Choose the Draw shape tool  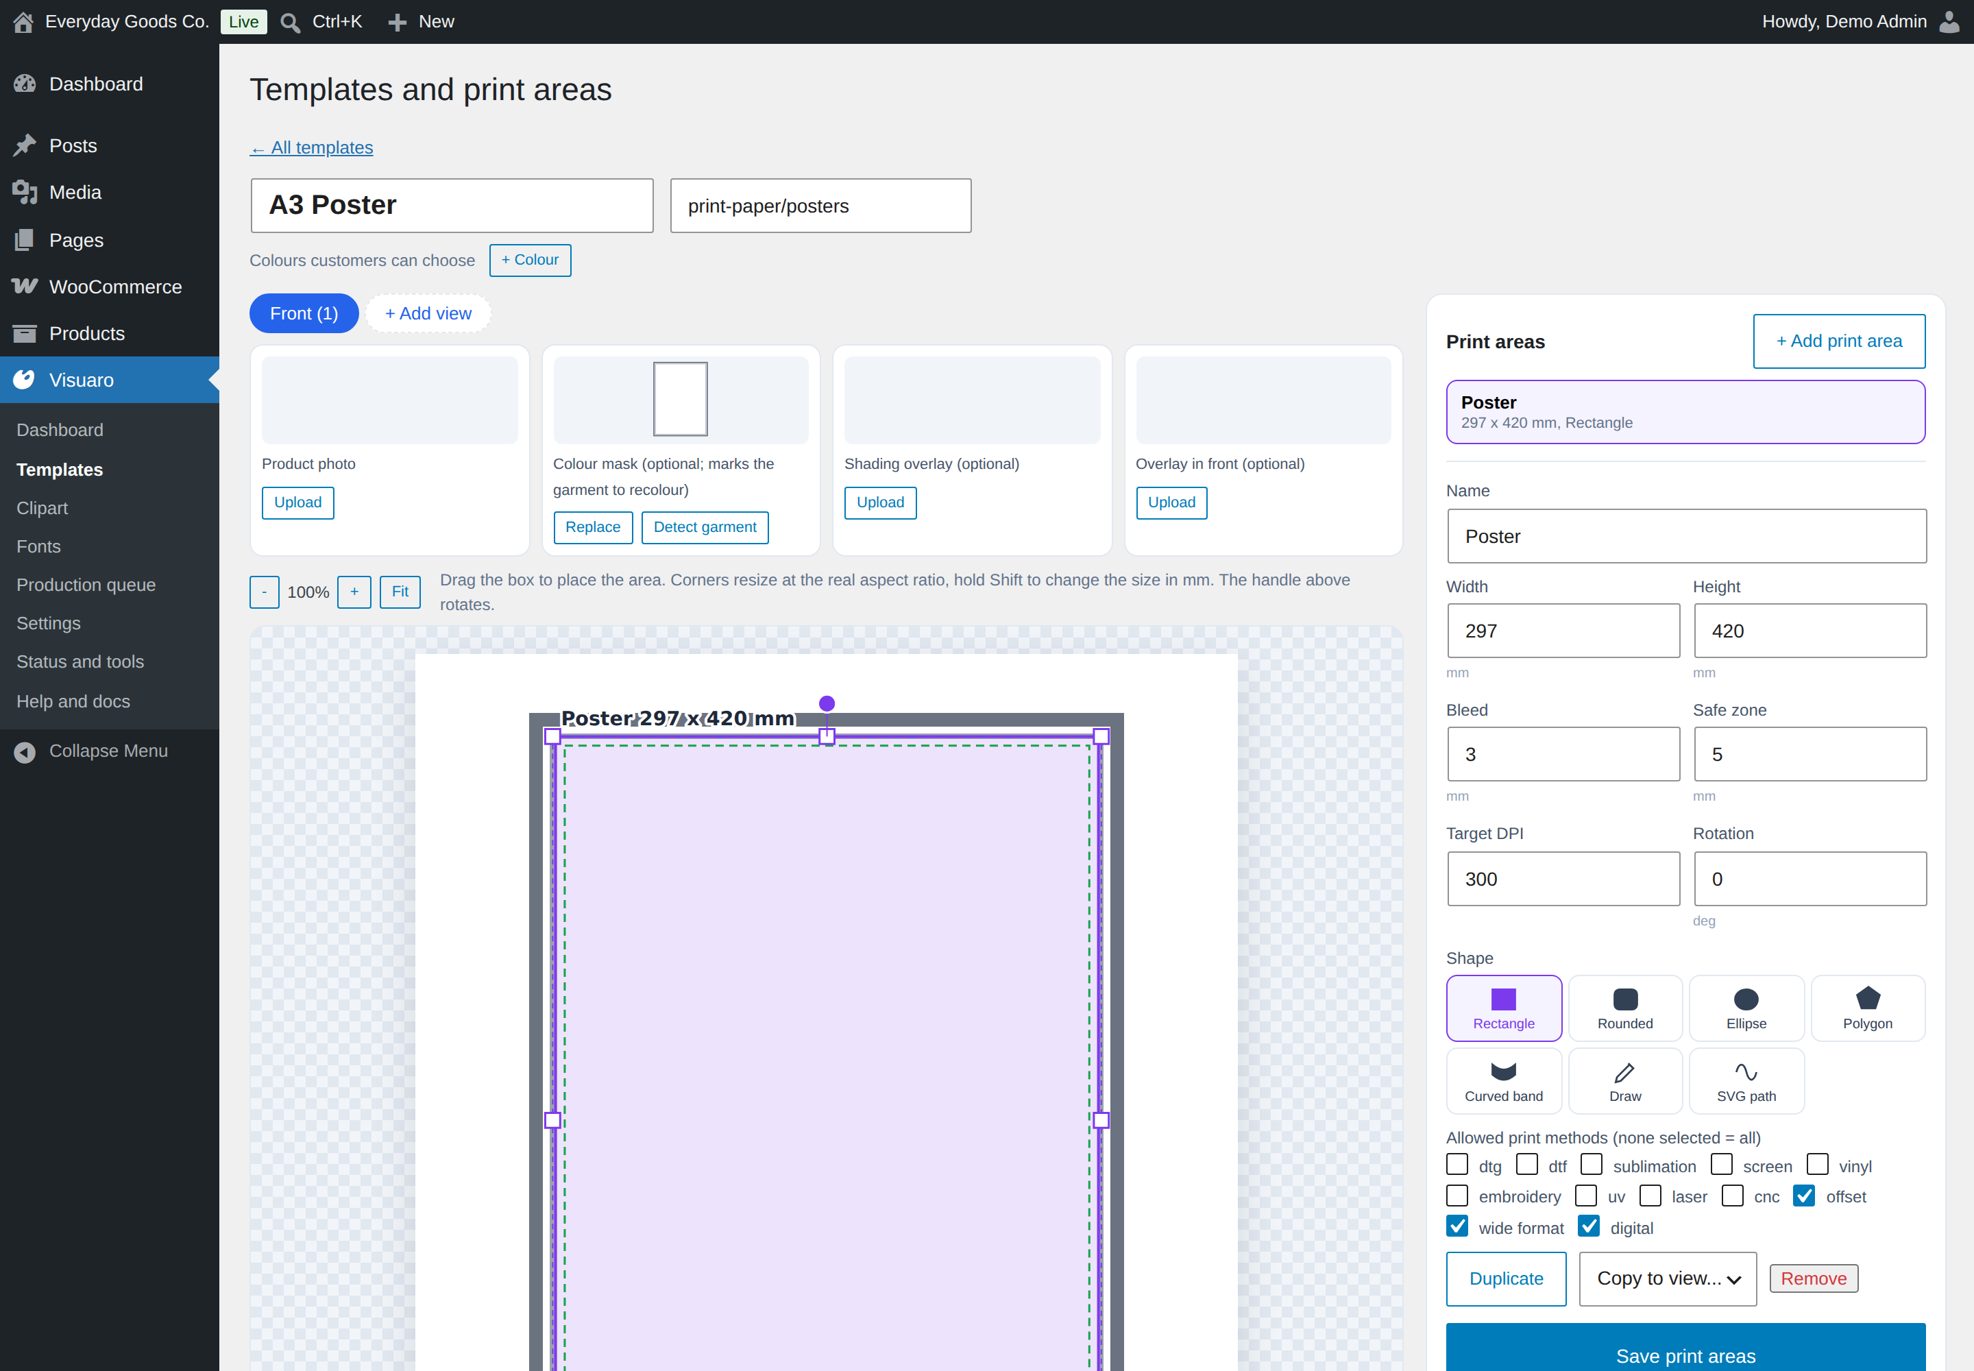tap(1624, 1080)
